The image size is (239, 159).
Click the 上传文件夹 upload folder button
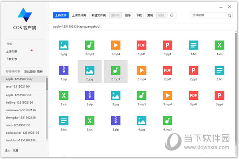(x=79, y=15)
